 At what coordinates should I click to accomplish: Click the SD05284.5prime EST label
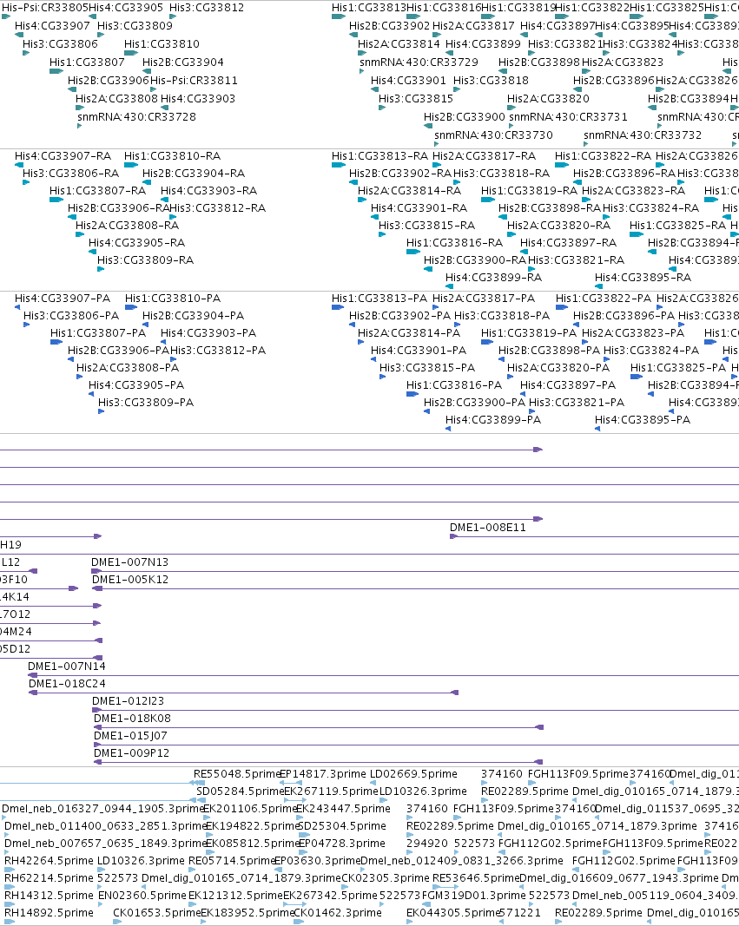point(241,791)
